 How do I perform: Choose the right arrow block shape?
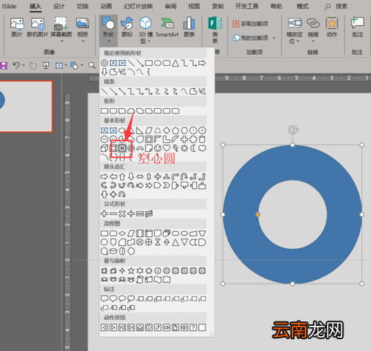(x=104, y=176)
